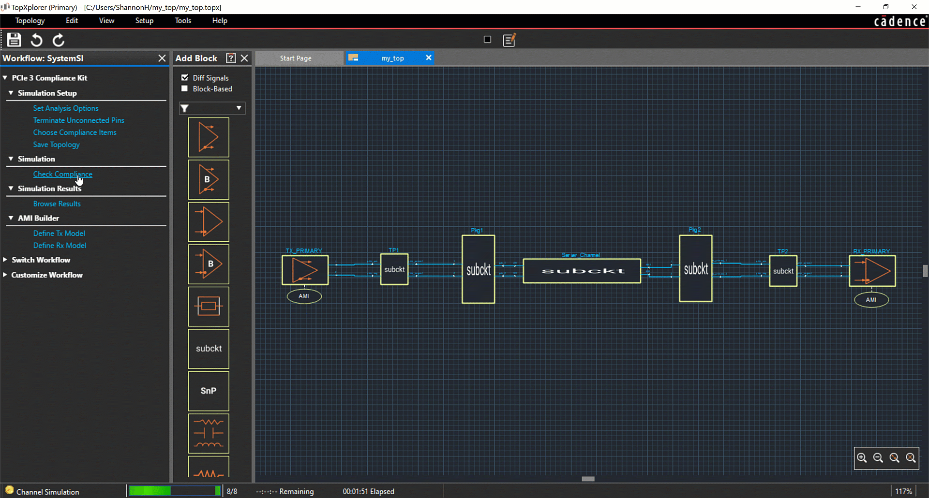Click the Set Analysis Options link
This screenshot has height=498, width=929.
click(x=66, y=108)
